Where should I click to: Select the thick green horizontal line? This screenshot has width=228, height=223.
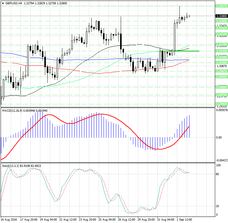183,51
